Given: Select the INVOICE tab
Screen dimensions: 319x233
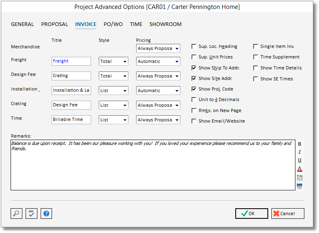Looking at the screenshot, I should (x=86, y=24).
